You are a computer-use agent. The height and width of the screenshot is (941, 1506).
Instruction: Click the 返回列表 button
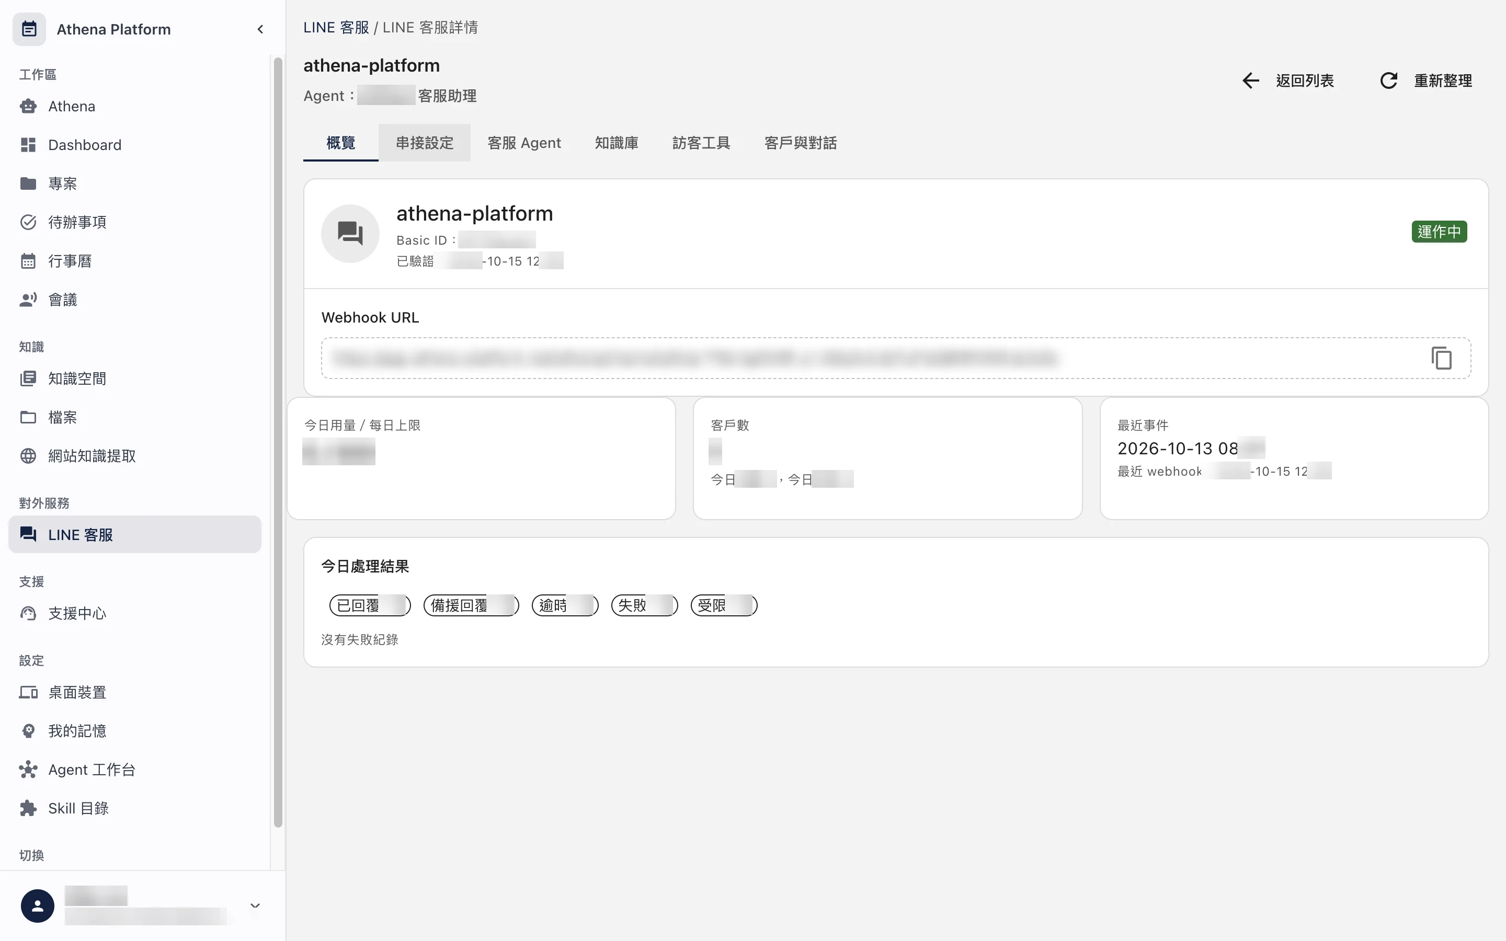click(x=1287, y=81)
